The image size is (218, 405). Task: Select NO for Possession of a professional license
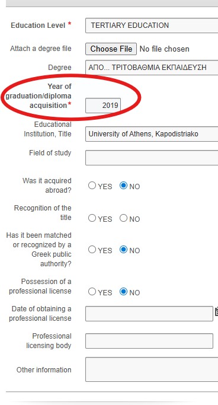[124, 292]
